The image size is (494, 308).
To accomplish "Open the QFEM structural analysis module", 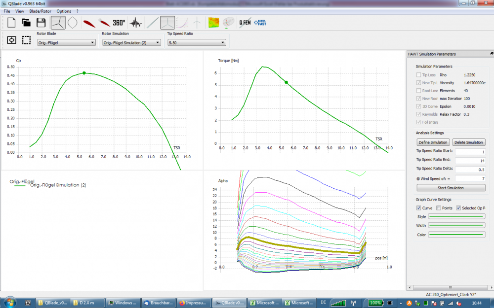I will coord(244,23).
